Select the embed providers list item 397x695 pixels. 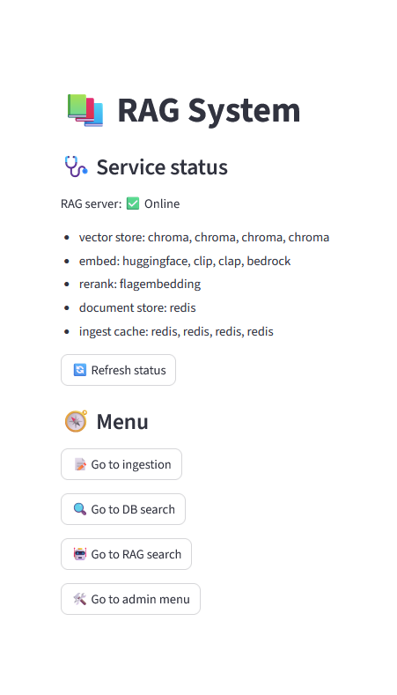185,261
